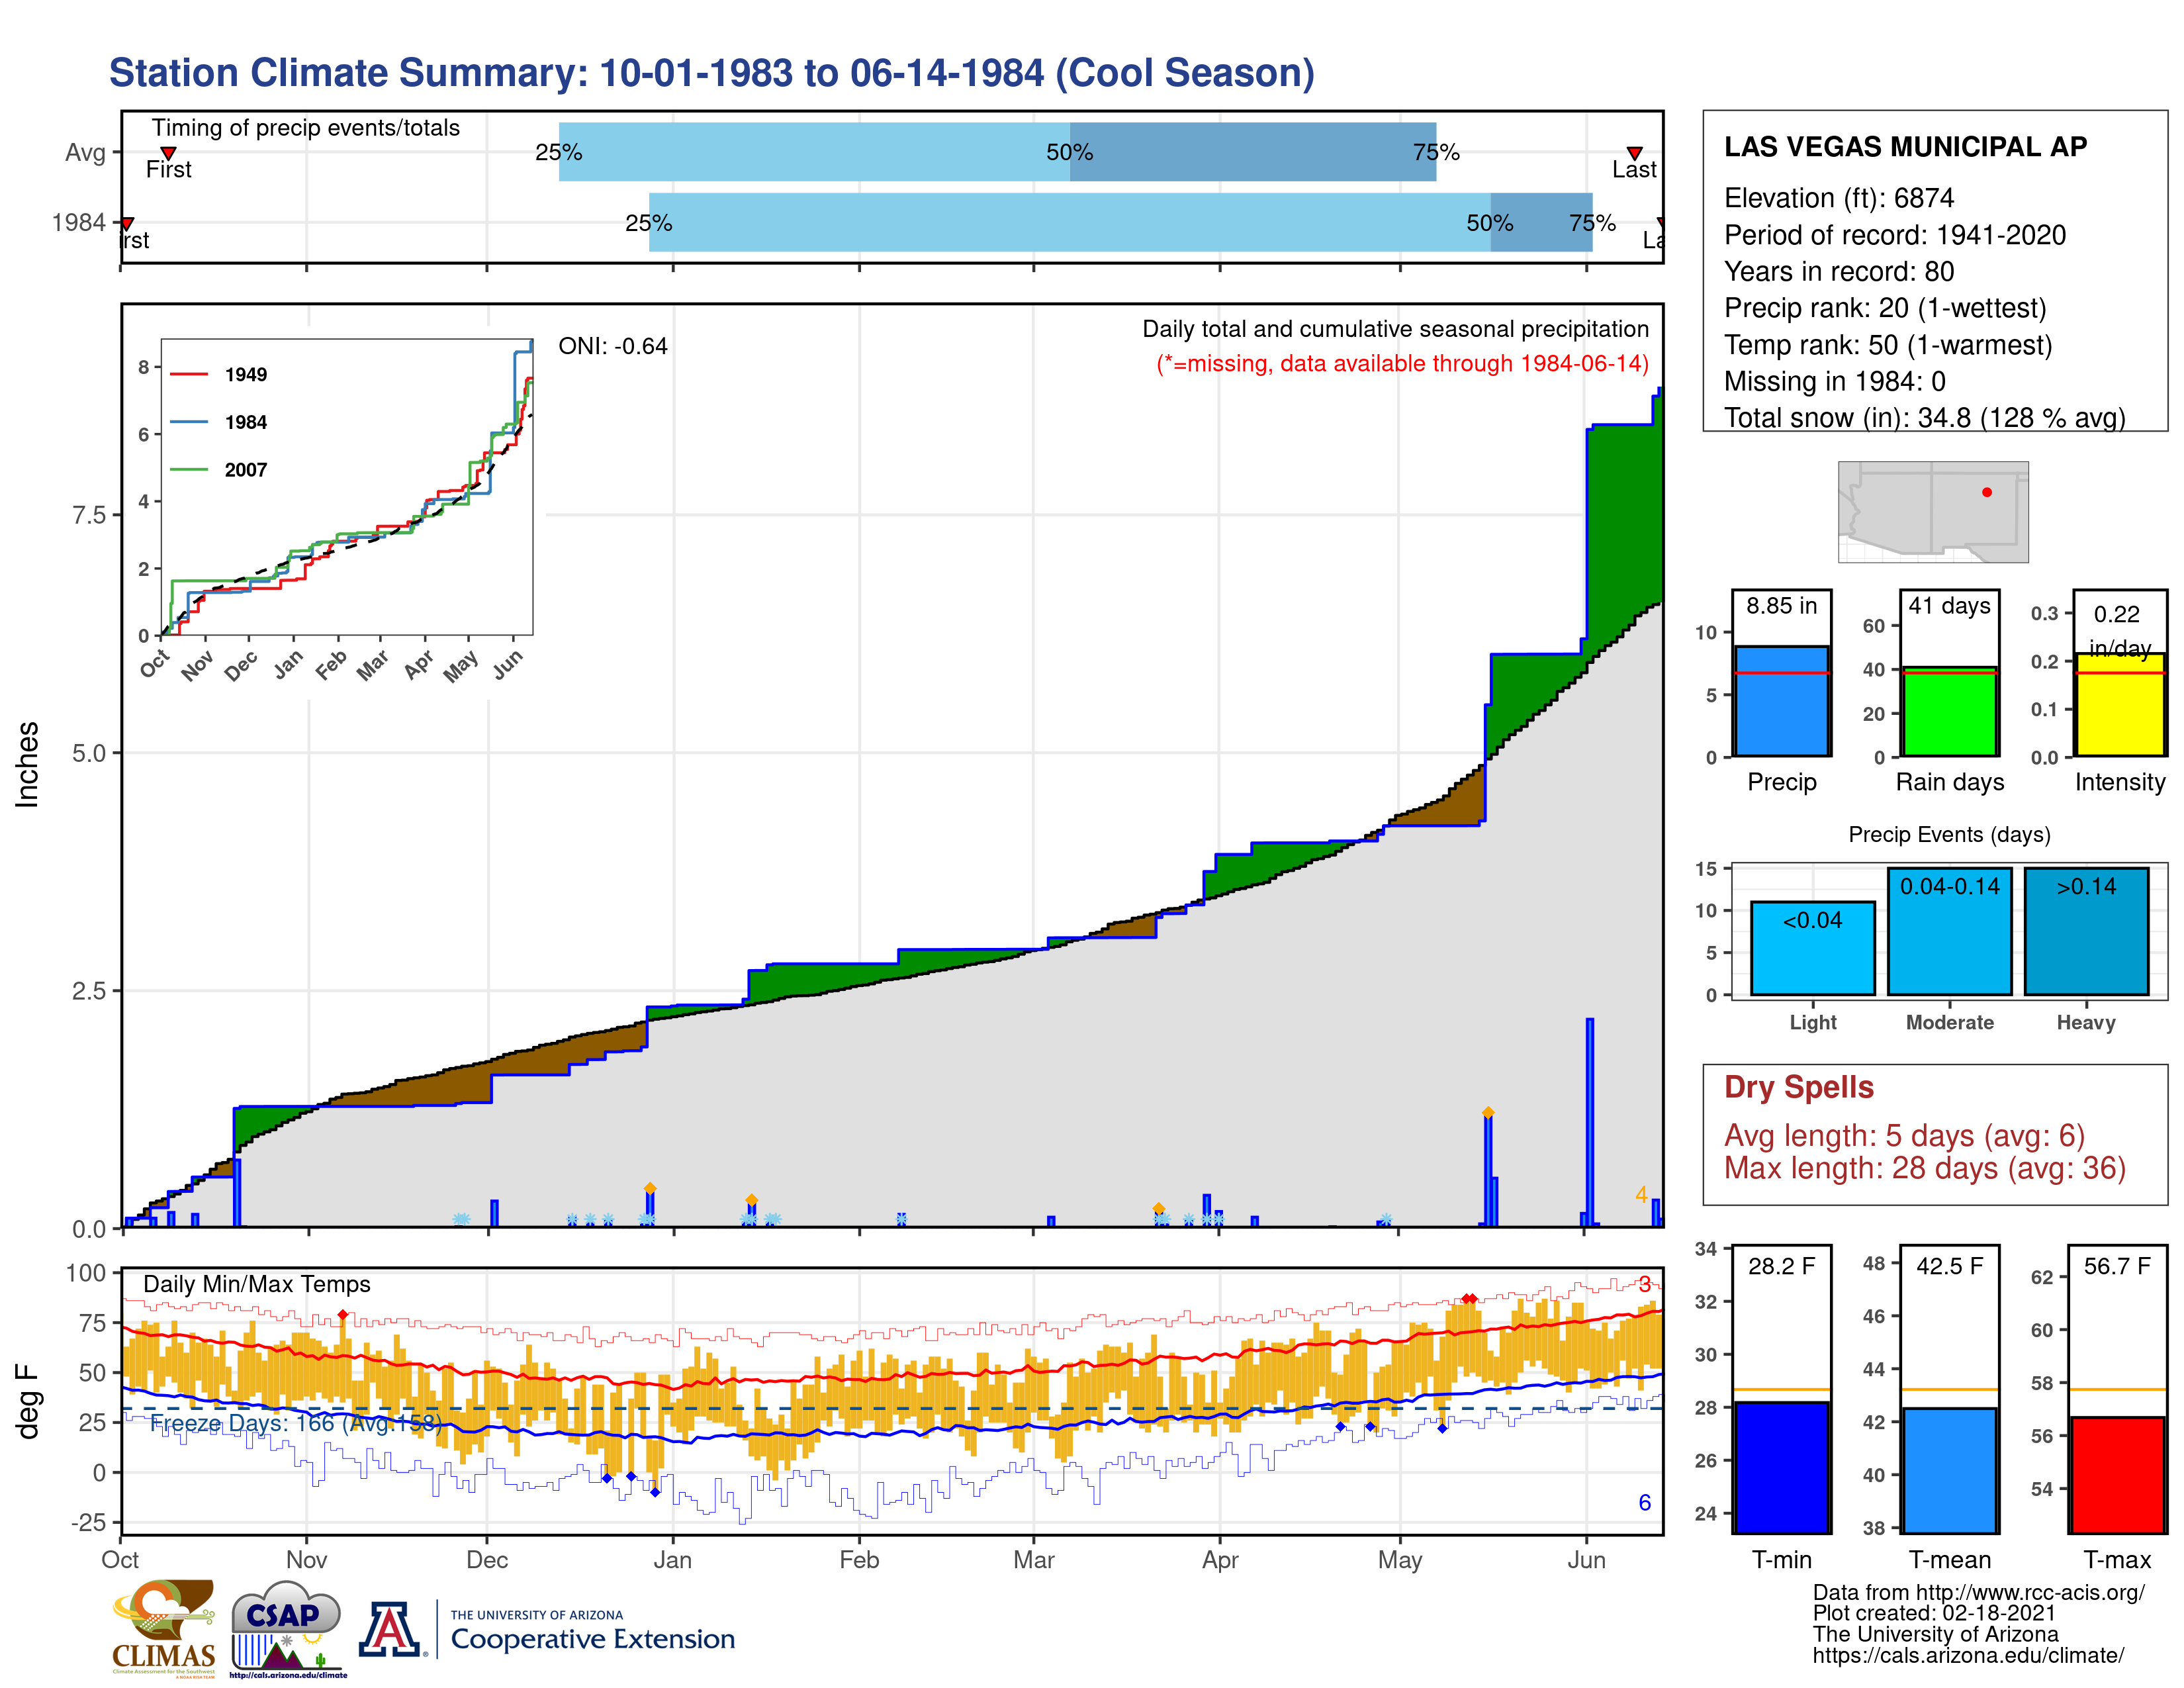The width and height of the screenshot is (2184, 1688).
Task: Click the red station dot on the map
Action: pos(1986,492)
